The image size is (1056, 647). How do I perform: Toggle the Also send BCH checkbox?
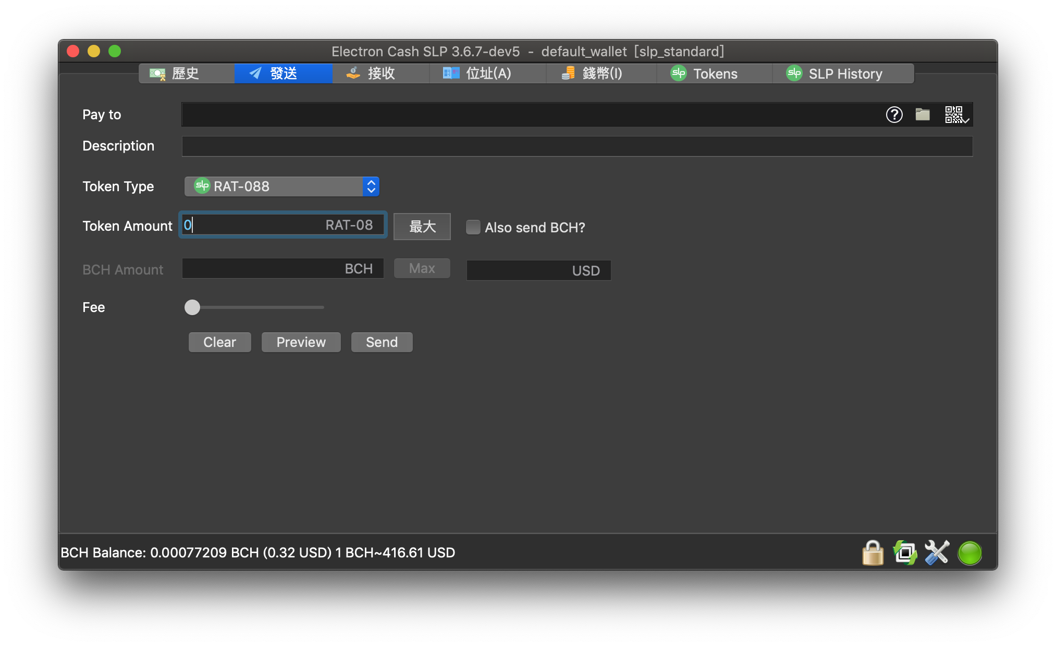473,227
